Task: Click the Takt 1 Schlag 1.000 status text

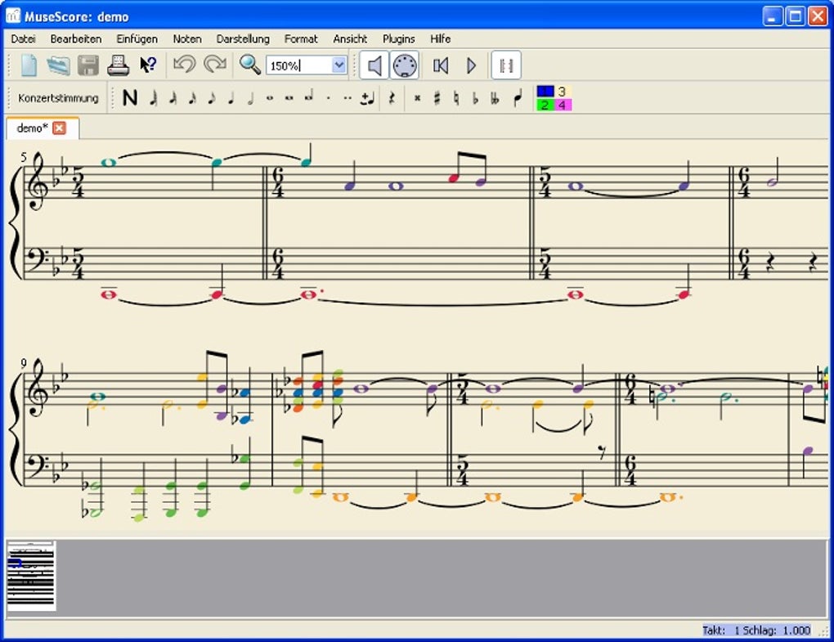Action: click(756, 631)
